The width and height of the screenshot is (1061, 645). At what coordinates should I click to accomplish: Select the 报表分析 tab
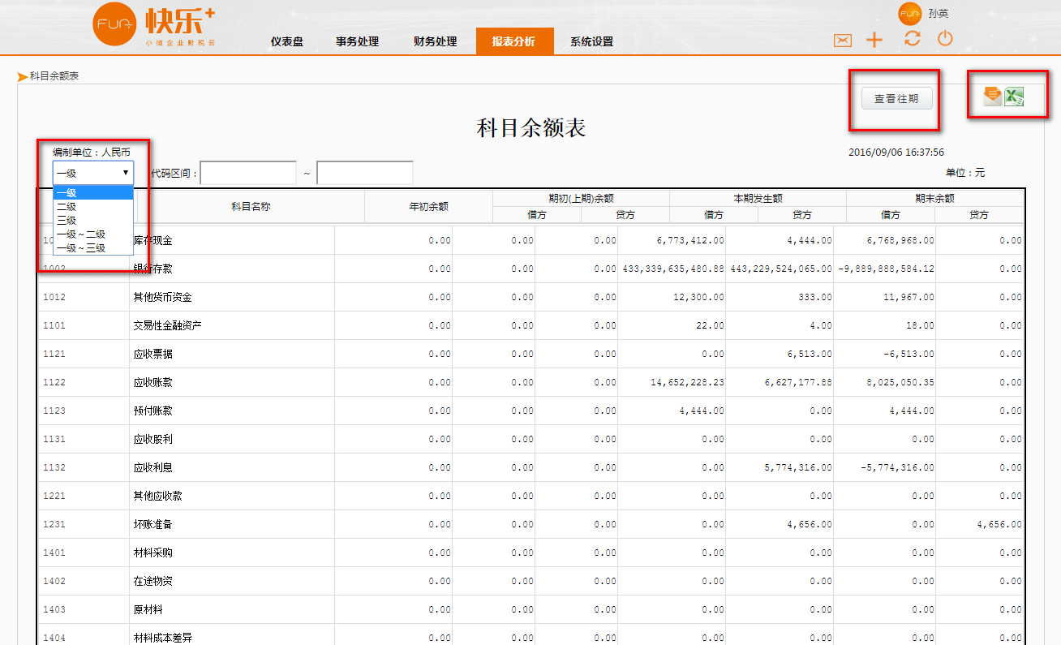514,41
